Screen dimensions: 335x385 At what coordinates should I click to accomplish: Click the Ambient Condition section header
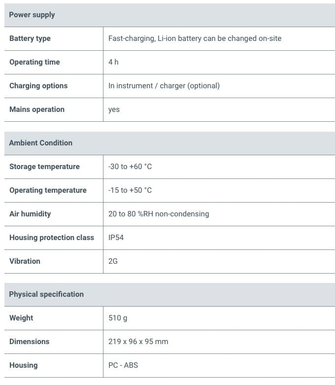tap(41, 143)
